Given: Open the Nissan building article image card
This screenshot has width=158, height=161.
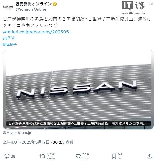Looking at the screenshot, I should 78,90.
